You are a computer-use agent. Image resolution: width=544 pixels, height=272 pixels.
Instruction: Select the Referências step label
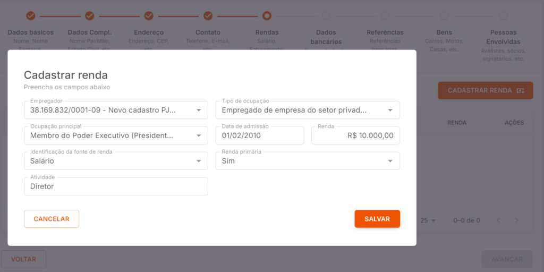tap(385, 32)
